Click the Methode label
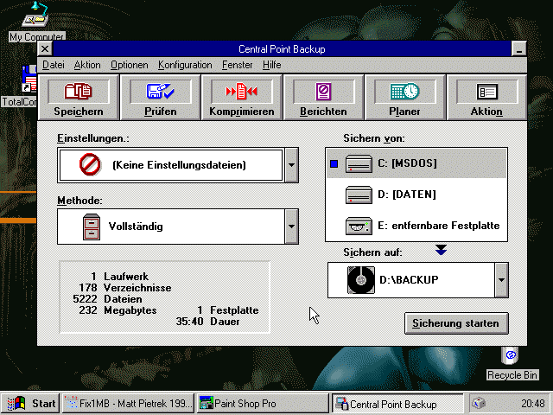Screen dimensions: 553x415 click(x=79, y=201)
